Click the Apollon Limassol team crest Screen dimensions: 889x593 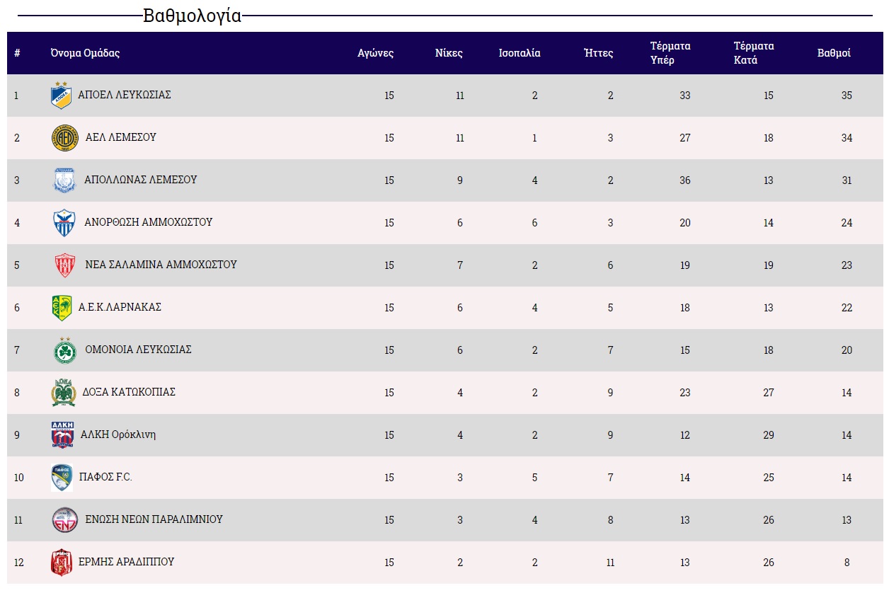(x=64, y=180)
